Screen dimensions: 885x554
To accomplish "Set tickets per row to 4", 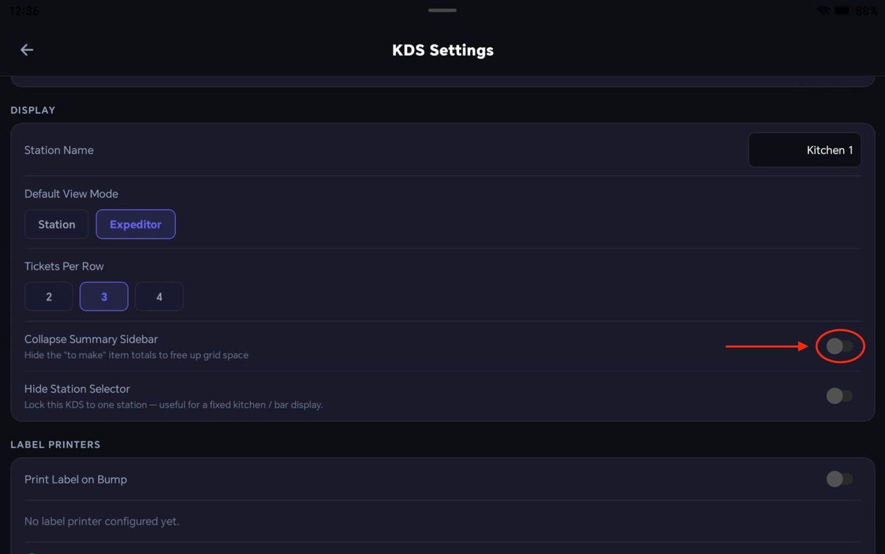I will point(159,297).
